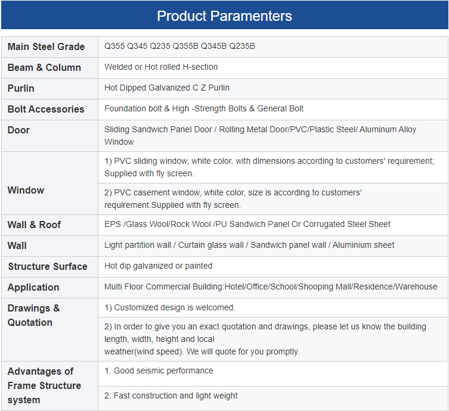Select the Foundation bolt description cell

click(x=204, y=108)
